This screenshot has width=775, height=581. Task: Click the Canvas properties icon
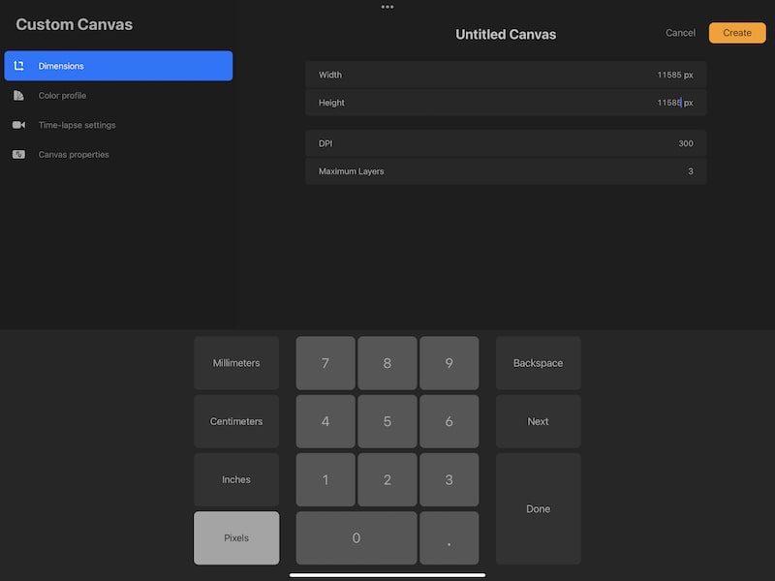pos(18,153)
